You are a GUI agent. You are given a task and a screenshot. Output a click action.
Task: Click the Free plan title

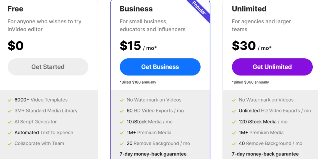point(16,9)
